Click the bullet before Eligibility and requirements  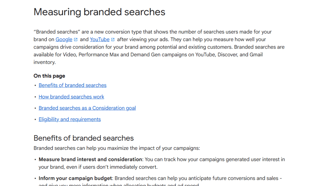pyautogui.click(x=35, y=120)
